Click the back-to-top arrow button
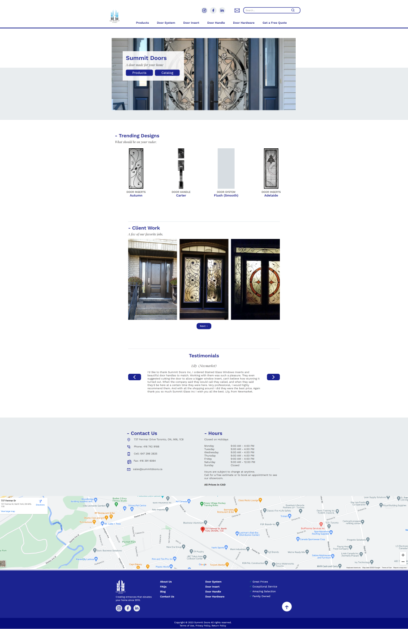 click(x=287, y=607)
